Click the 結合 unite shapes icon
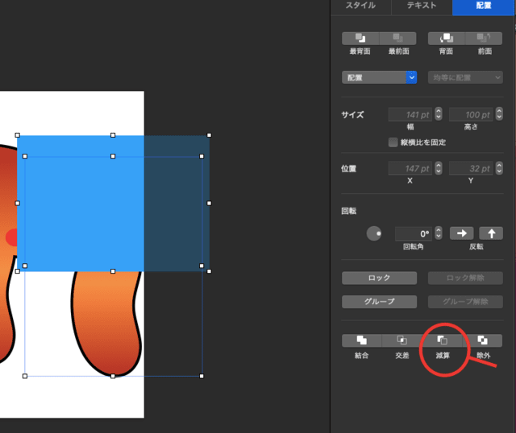516x433 pixels. [361, 340]
